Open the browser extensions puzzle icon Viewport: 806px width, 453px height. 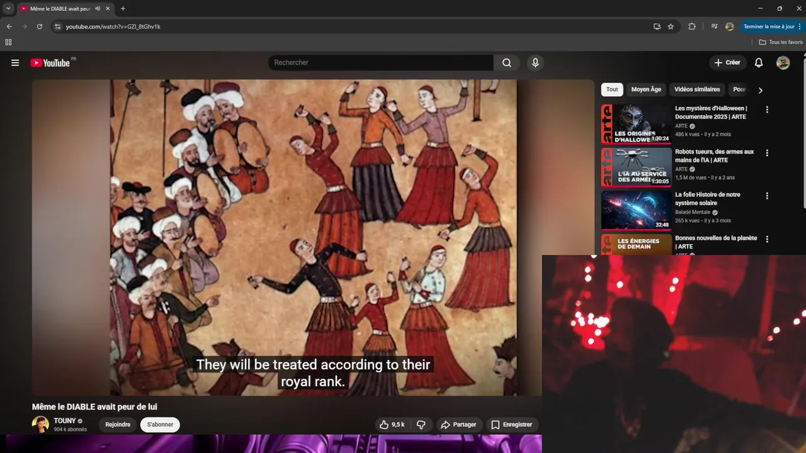pos(692,26)
